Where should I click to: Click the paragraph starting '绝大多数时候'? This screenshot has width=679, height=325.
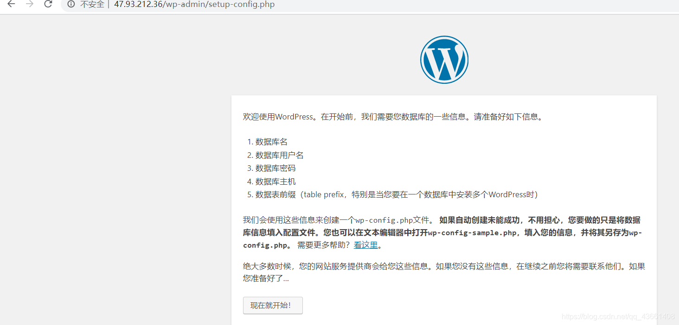tap(444, 272)
